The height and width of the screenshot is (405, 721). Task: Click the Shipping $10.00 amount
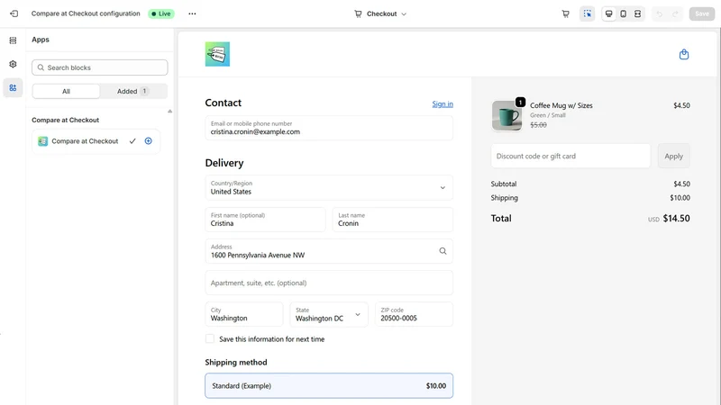click(x=680, y=198)
